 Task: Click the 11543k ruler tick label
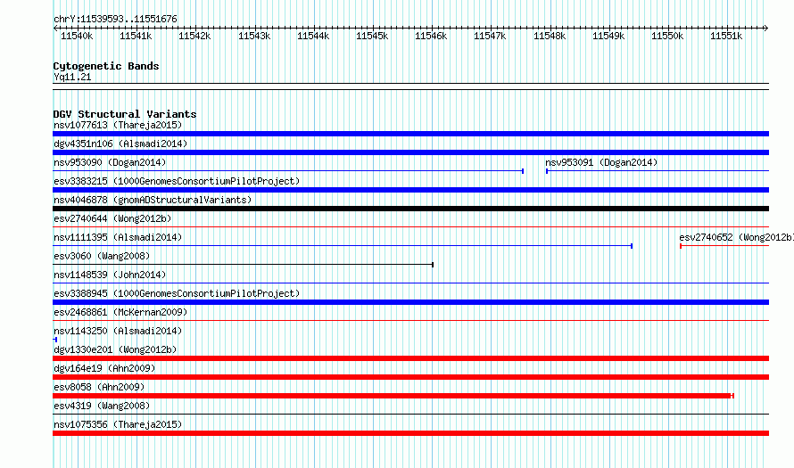pyautogui.click(x=254, y=36)
